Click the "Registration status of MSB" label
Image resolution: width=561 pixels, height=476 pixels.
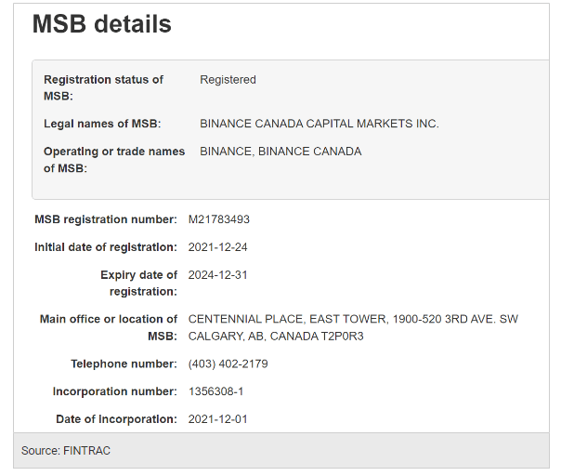pos(103,87)
